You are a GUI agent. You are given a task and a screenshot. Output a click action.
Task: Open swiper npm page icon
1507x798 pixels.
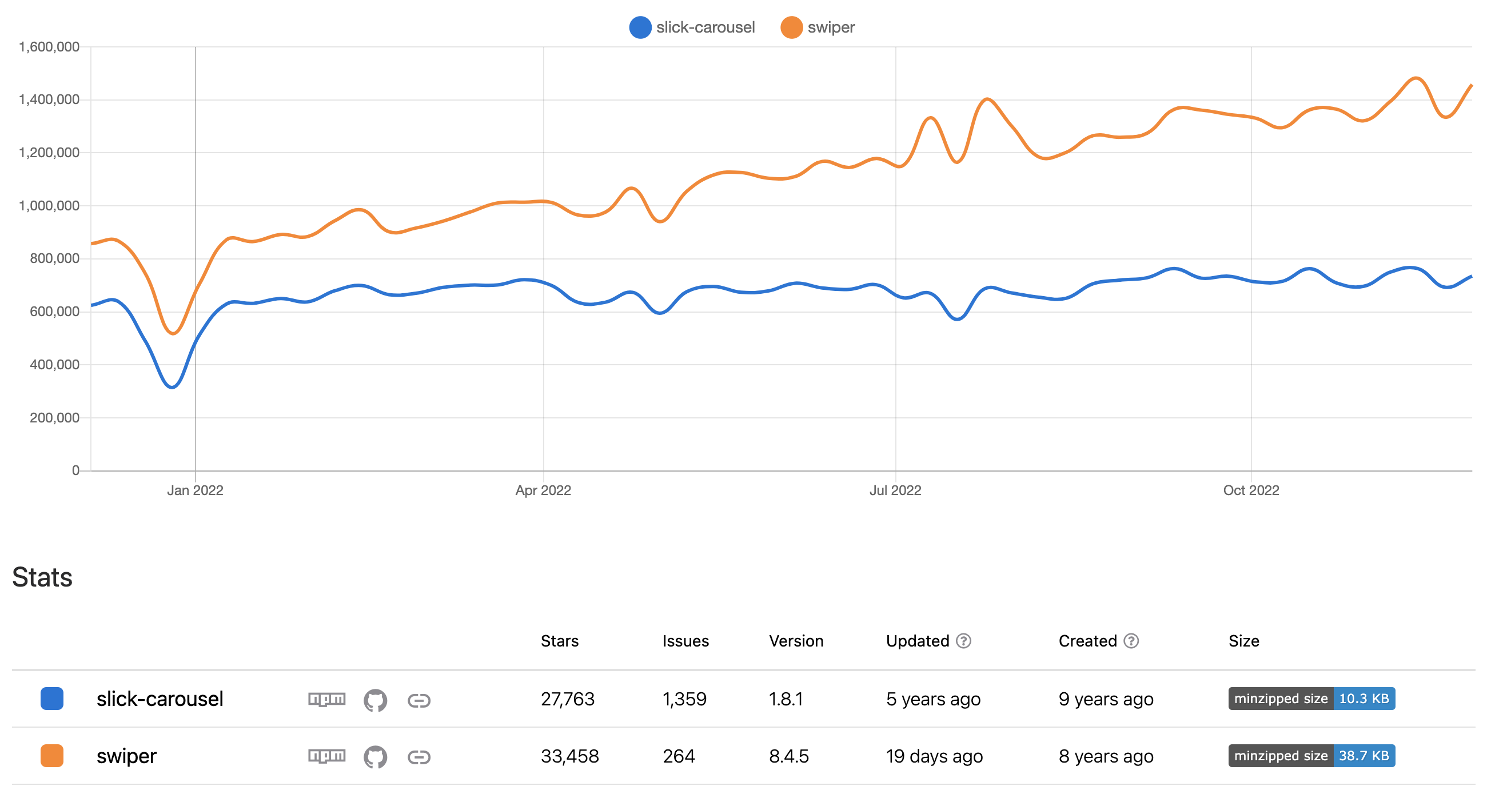tap(326, 756)
